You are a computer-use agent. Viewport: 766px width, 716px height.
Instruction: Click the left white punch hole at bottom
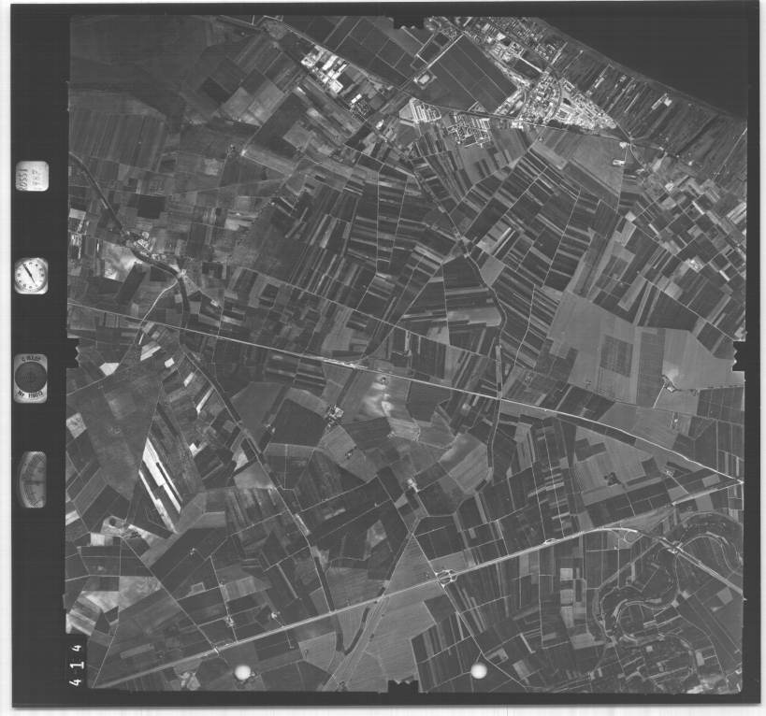[242, 671]
